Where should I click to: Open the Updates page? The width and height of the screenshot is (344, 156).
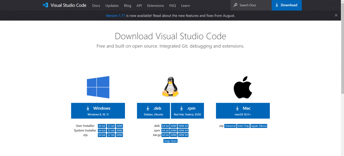[x=112, y=5]
